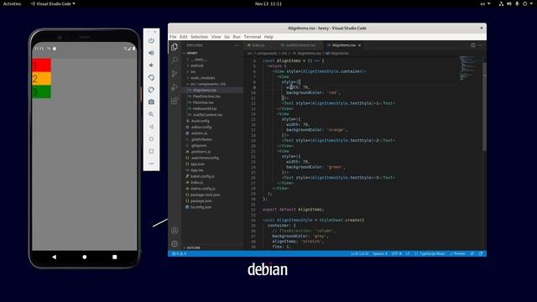Click the clock showing Nov 13 11:11
Viewport: 537px width, 302px height.
tap(268, 3)
